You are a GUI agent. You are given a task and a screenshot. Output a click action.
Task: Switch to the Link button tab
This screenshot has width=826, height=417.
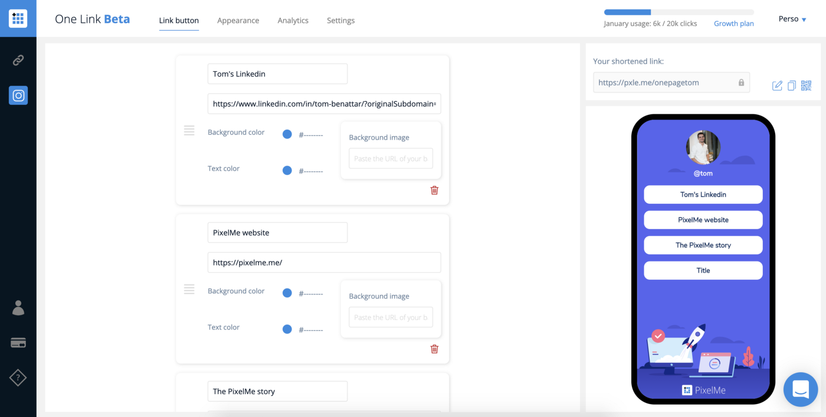[179, 20]
